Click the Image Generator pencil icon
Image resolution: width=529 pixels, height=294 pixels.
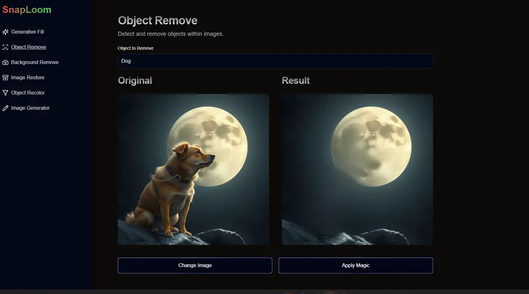[5, 108]
